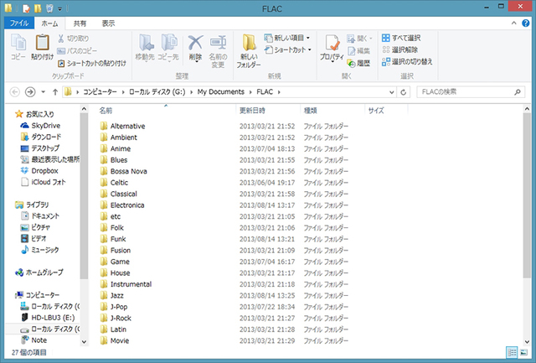Viewport: 536px width, 363px height.
Task: Click the Copy (コピー) ribbon icon
Action: click(18, 47)
